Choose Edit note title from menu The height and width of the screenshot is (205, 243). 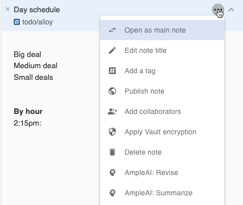pos(162,50)
